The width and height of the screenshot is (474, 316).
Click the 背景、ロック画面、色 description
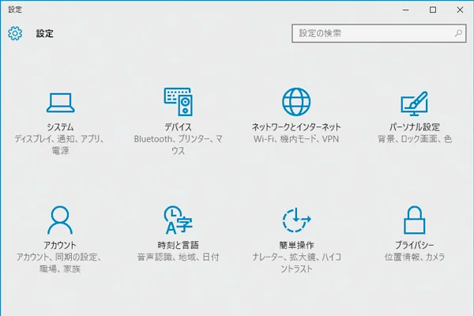coord(415,139)
